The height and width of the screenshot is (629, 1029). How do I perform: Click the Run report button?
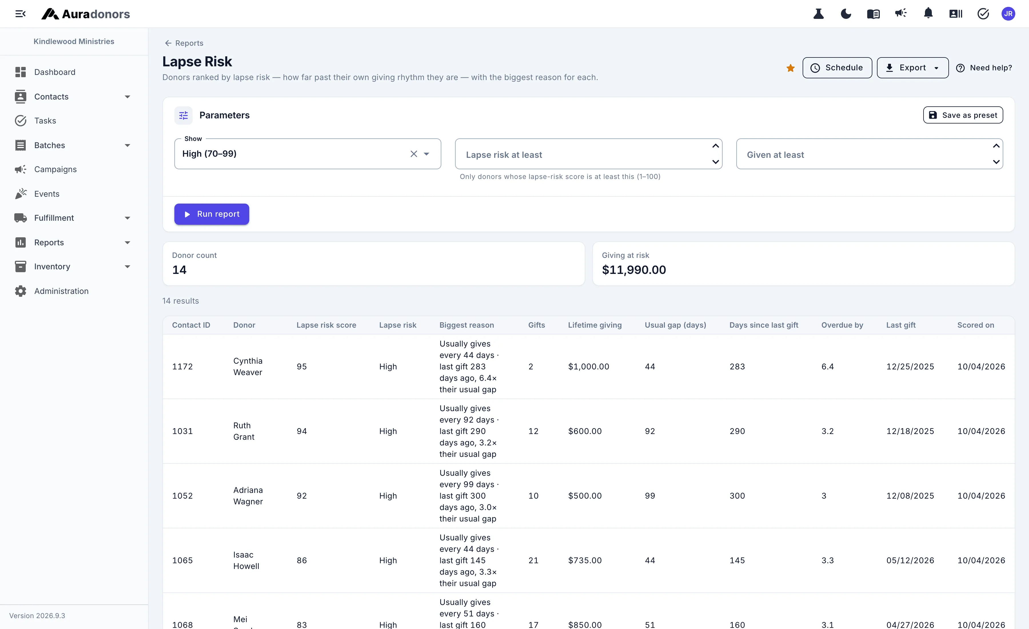point(212,214)
